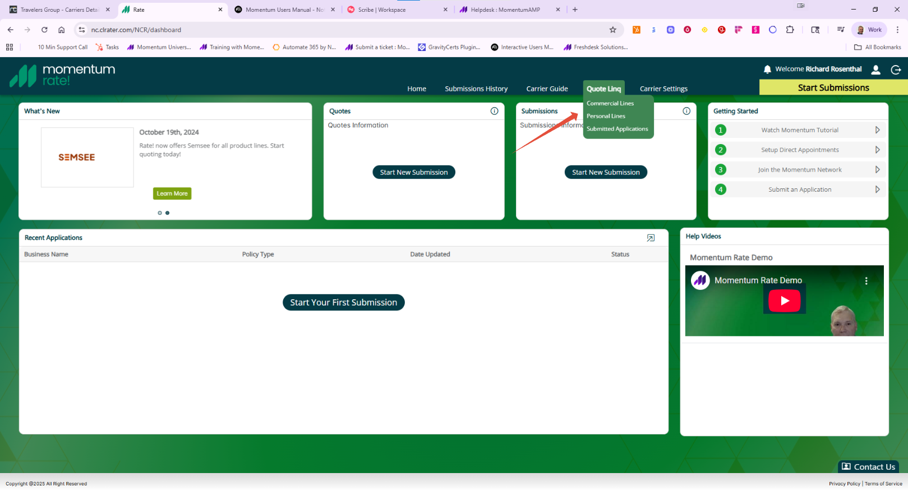This screenshot has width=908, height=491.
Task: Expand Submit an Application arrow
Action: (877, 189)
